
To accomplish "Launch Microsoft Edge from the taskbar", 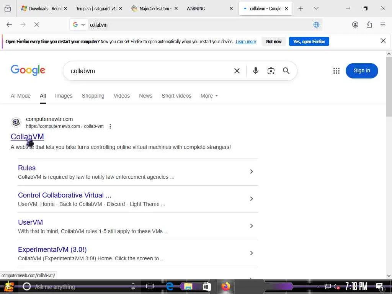I will [170, 286].
